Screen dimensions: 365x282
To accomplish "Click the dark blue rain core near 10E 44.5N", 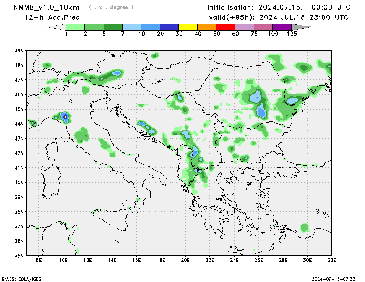I will (65, 116).
